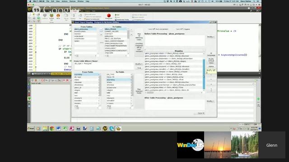The width and height of the screenshot is (289, 162).
Task: Click the Before Table Processing text area
Action: point(175,40)
